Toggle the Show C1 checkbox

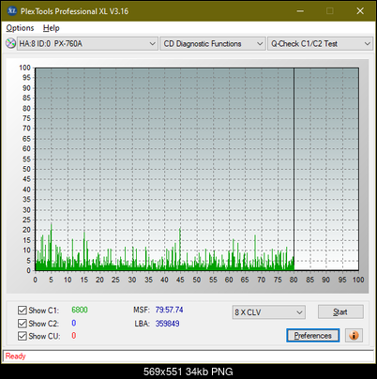pyautogui.click(x=23, y=311)
